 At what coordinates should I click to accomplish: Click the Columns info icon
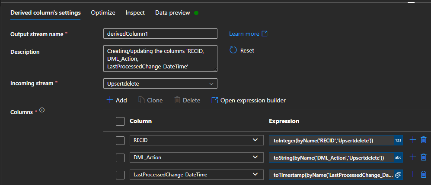pyautogui.click(x=42, y=110)
